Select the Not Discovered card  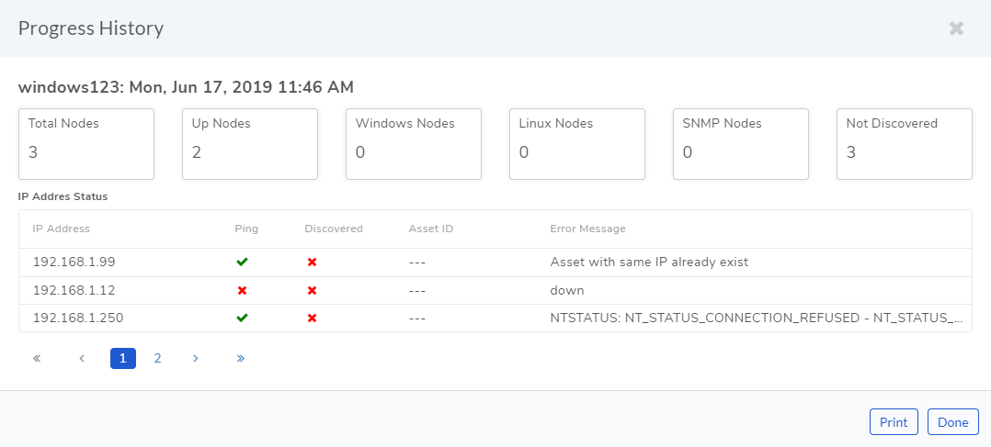pos(905,144)
